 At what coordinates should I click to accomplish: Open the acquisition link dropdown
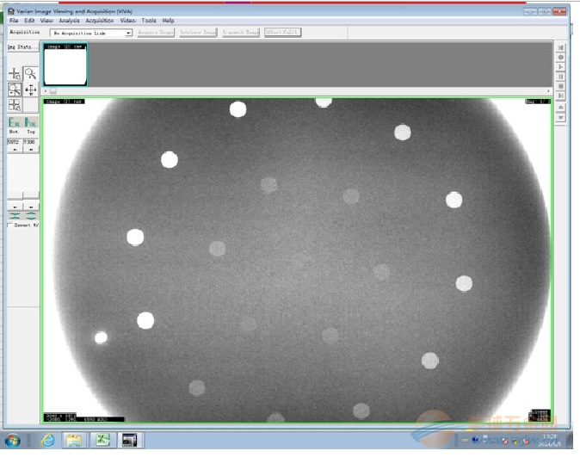pos(128,33)
